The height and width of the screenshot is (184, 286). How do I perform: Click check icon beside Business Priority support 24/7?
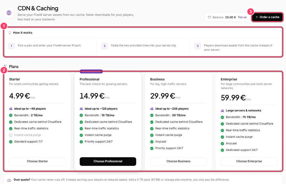pyautogui.click(x=152, y=148)
